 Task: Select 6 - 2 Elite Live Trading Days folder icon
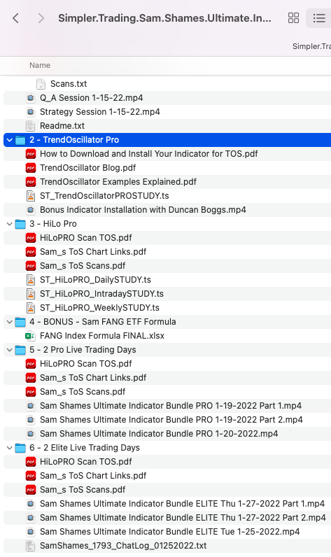(20, 448)
